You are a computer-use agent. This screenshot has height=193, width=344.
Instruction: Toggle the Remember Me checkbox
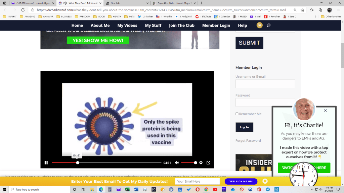237,114
